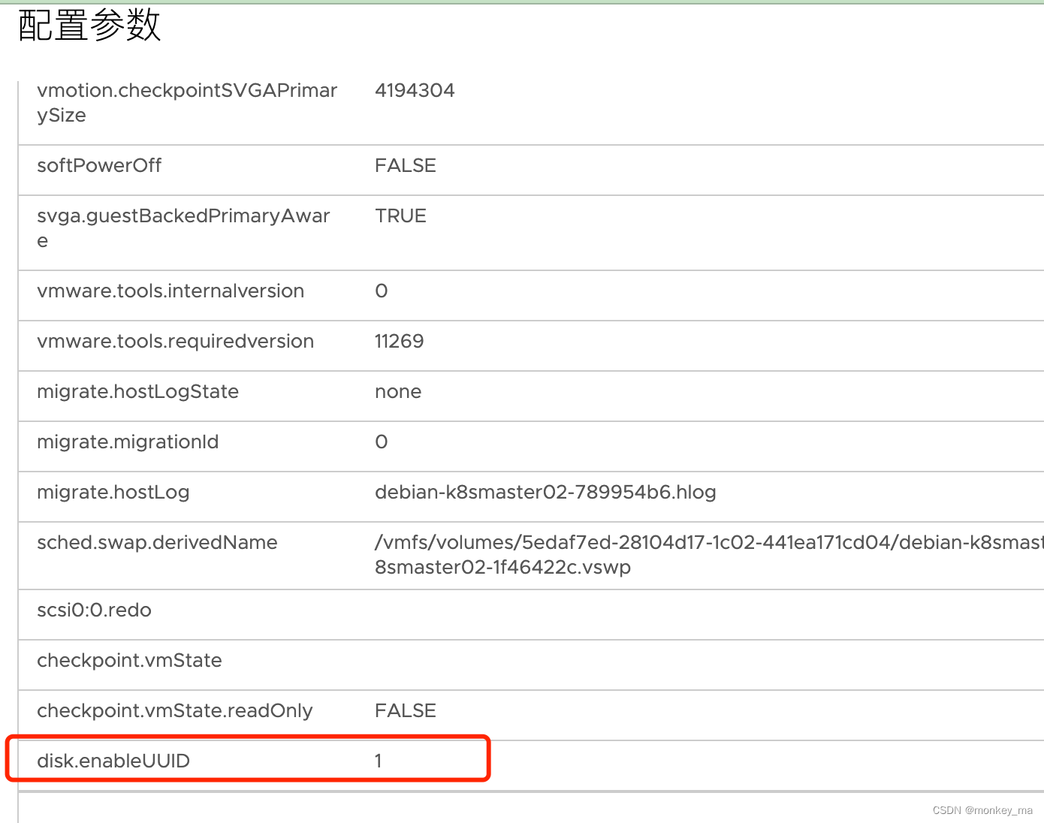Select svga.guestBackedPrimaryAware parameter
The height and width of the screenshot is (823, 1044).
(x=183, y=228)
